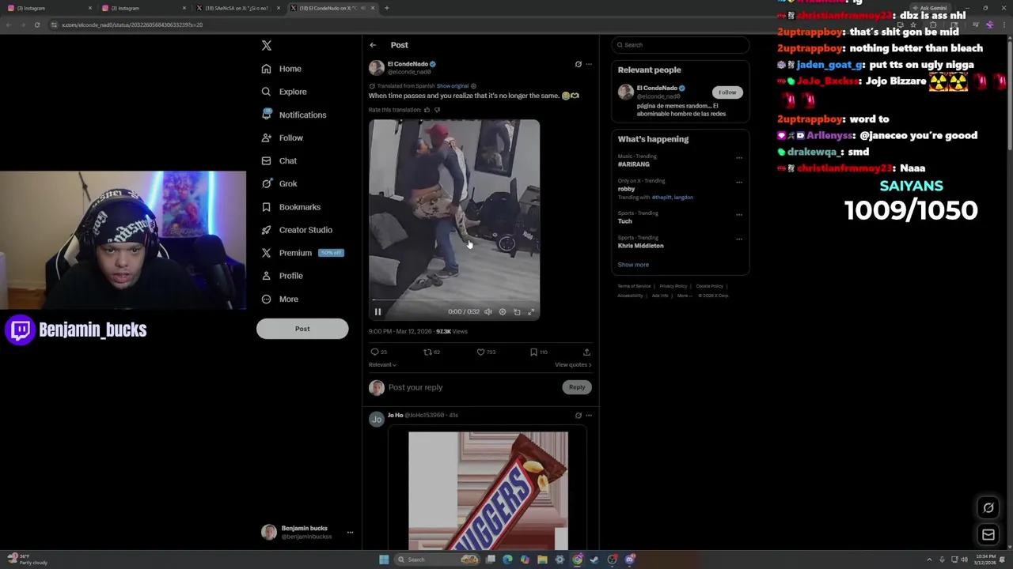This screenshot has width=1013, height=569.
Task: Switch to SAeNcSA on X tab
Action: pyautogui.click(x=237, y=8)
